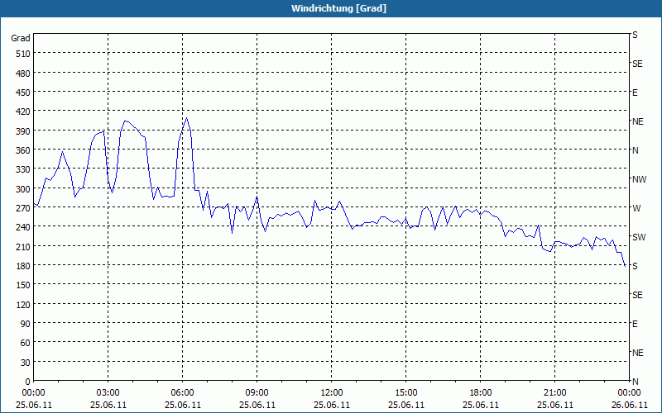Click the 18:00 x-axis label
Image resolution: width=662 pixels, height=413 pixels.
coord(481,393)
